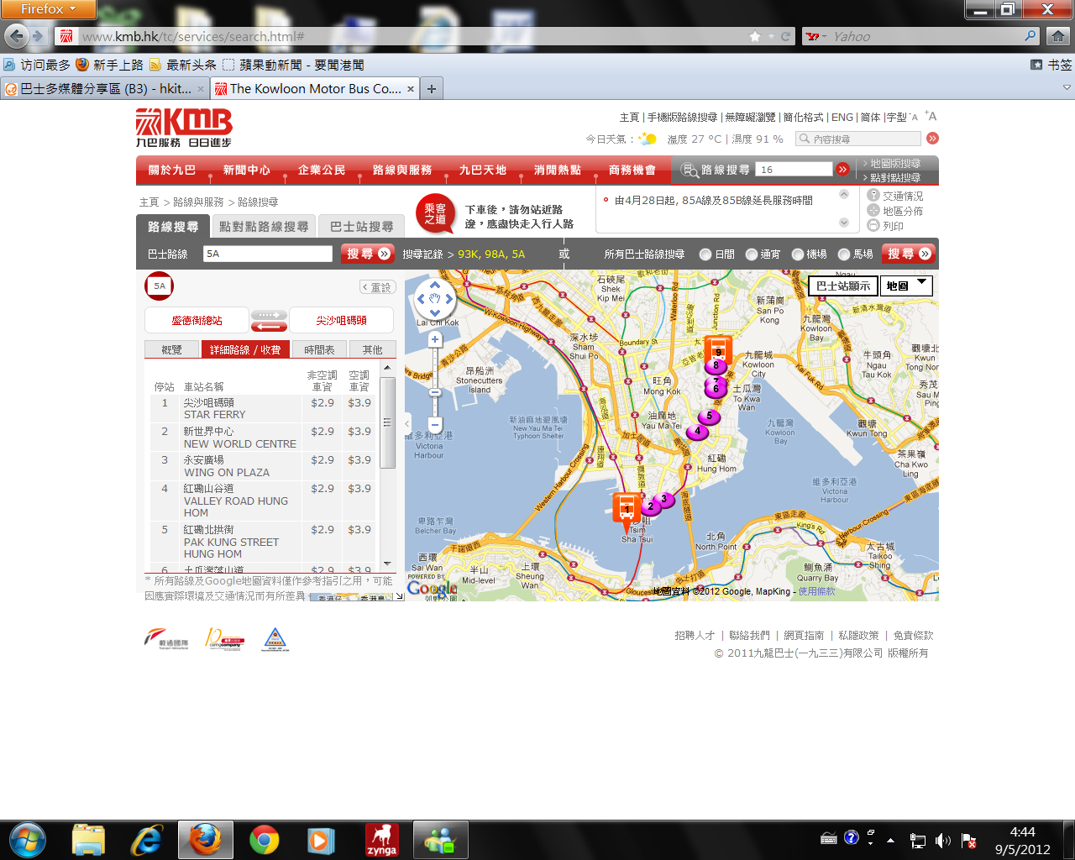Click the map pan control icon

(435, 298)
